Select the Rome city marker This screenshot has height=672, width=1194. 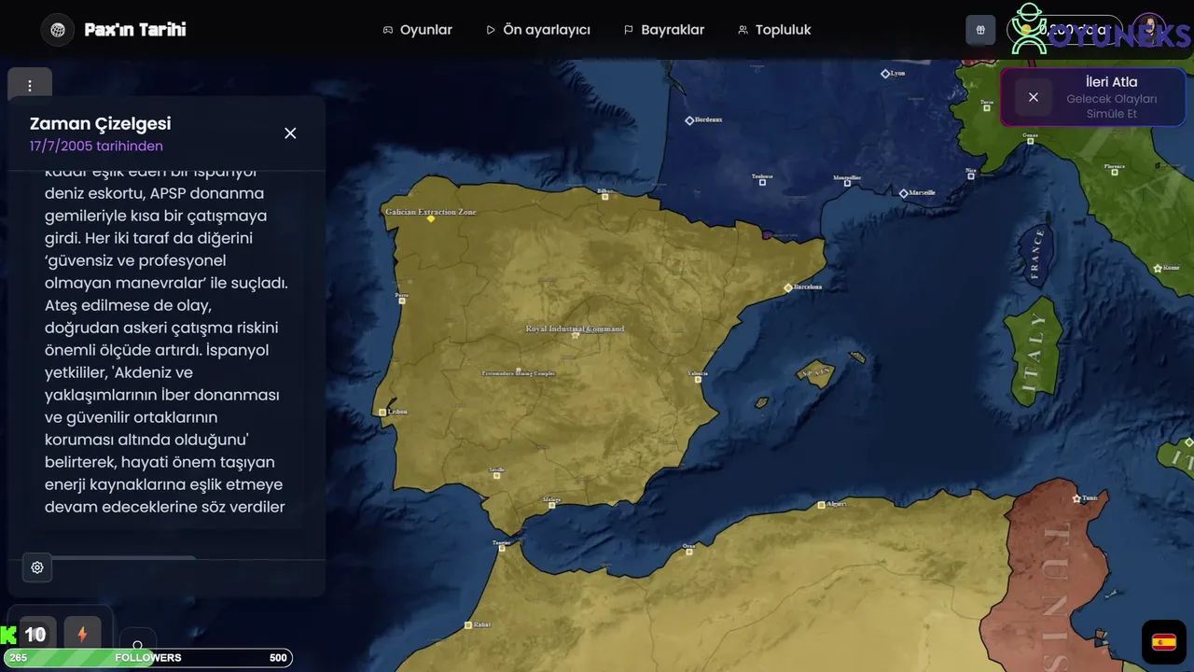1158,268
